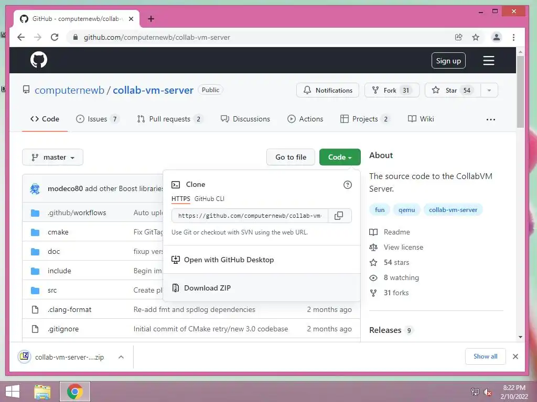Open the computernewb owner link
Viewport: 537px width, 402px height.
pyautogui.click(x=70, y=90)
